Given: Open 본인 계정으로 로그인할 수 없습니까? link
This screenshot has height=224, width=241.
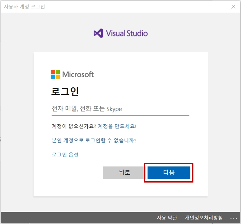Looking at the screenshot, I should click(x=94, y=140).
